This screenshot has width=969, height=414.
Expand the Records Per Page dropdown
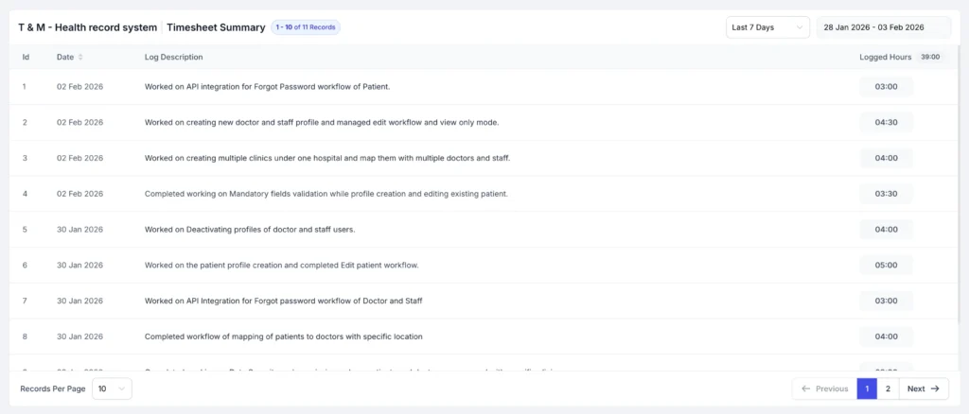tap(112, 388)
